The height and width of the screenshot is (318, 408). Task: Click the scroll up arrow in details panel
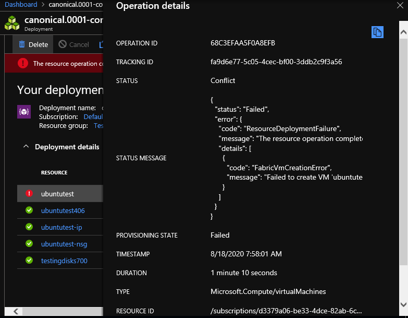pos(403,32)
